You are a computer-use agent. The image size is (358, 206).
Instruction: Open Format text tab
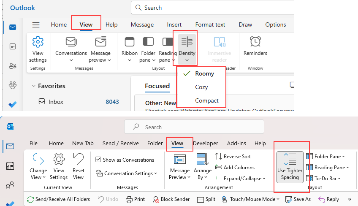(210, 24)
